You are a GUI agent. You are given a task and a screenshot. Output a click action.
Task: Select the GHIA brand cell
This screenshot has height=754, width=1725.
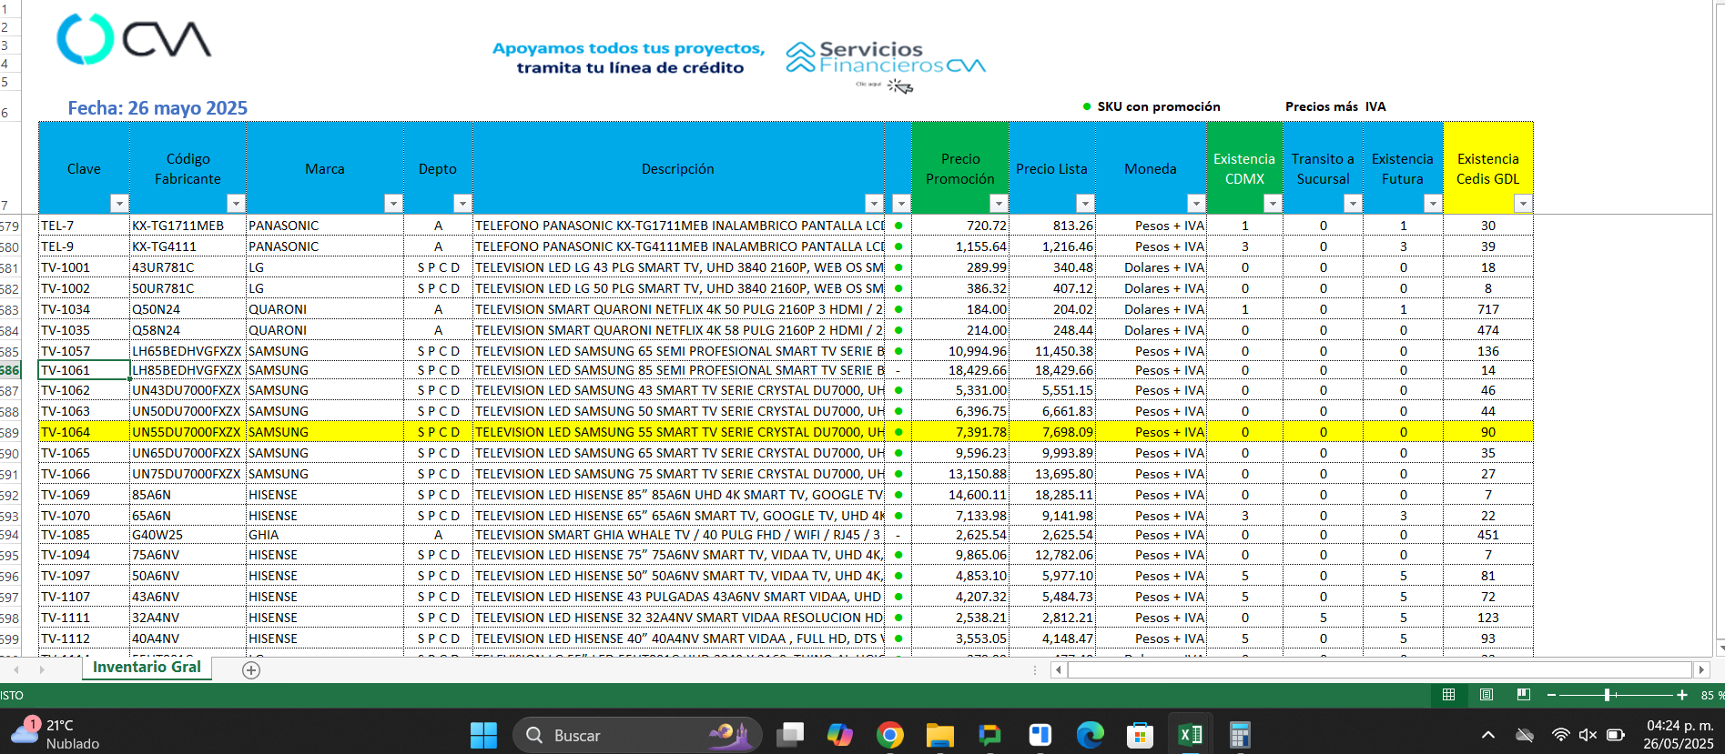tap(325, 535)
